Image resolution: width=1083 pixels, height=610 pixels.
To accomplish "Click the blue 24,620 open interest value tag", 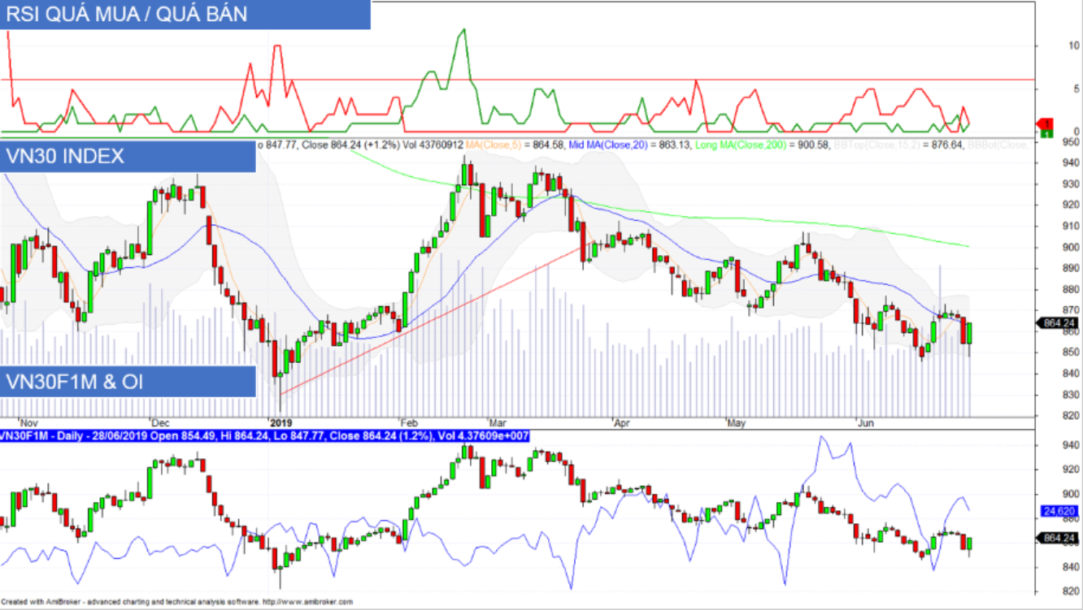I will (1059, 512).
